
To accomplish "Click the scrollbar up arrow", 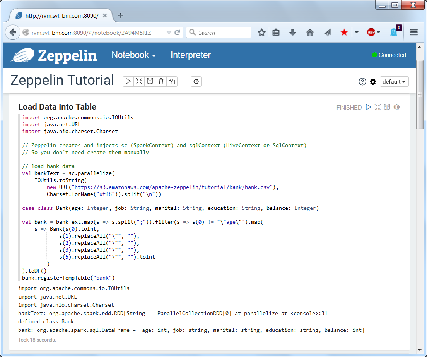I will click(x=420, y=47).
